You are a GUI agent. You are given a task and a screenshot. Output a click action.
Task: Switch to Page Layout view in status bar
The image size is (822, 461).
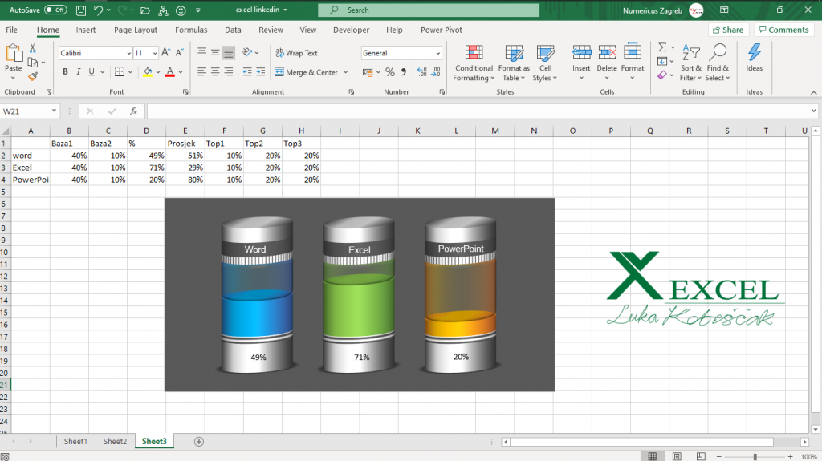677,456
